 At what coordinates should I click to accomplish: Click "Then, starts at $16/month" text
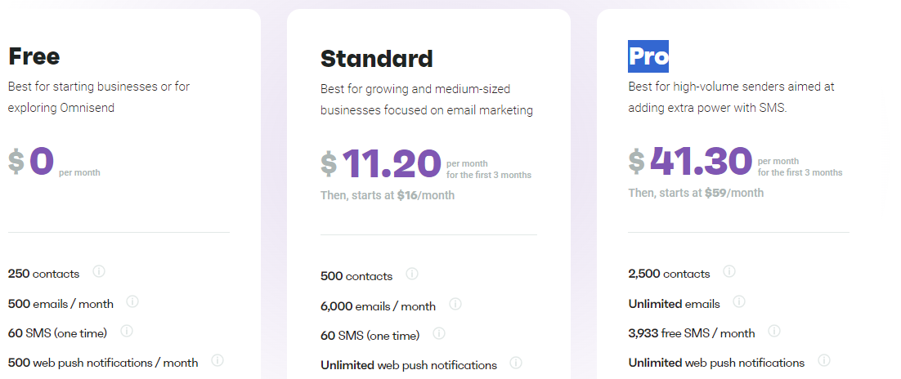[388, 195]
